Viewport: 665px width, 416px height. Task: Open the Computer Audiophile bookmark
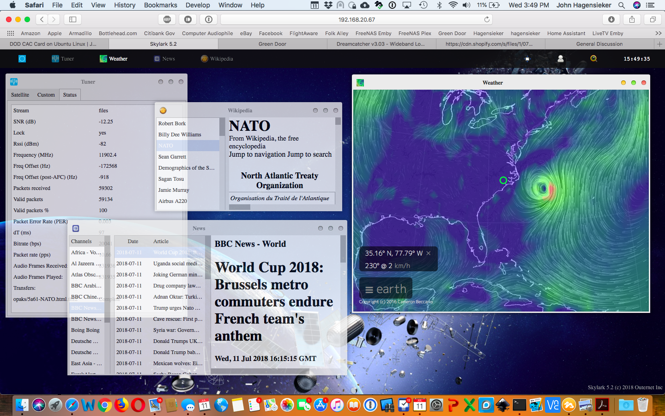click(x=207, y=33)
